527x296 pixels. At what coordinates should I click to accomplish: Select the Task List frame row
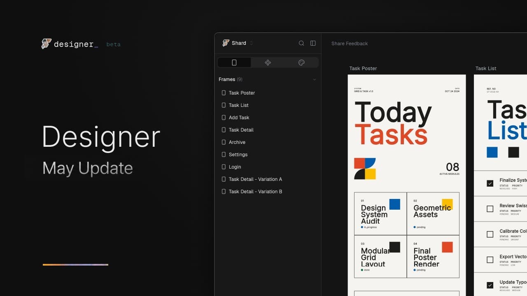point(268,105)
